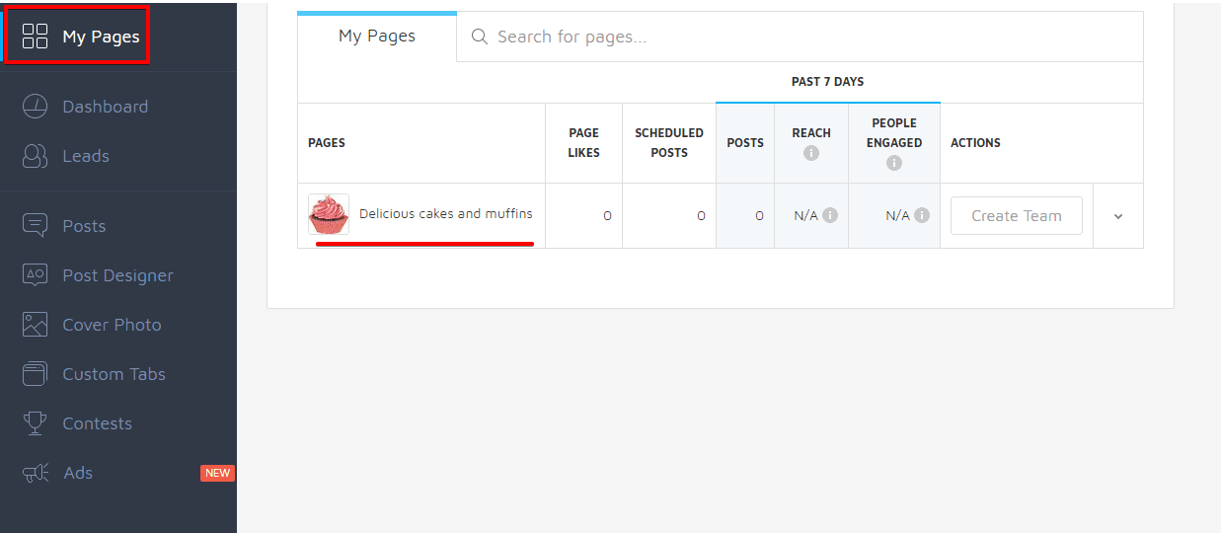Click the Ads megaphone icon
The image size is (1221, 533).
(x=36, y=473)
